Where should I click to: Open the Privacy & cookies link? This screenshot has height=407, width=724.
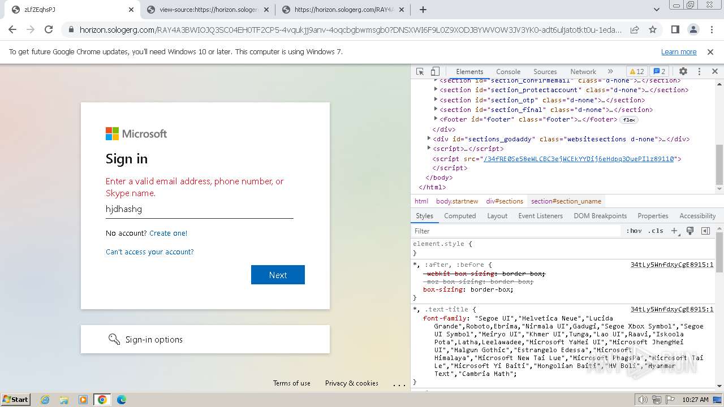(352, 383)
